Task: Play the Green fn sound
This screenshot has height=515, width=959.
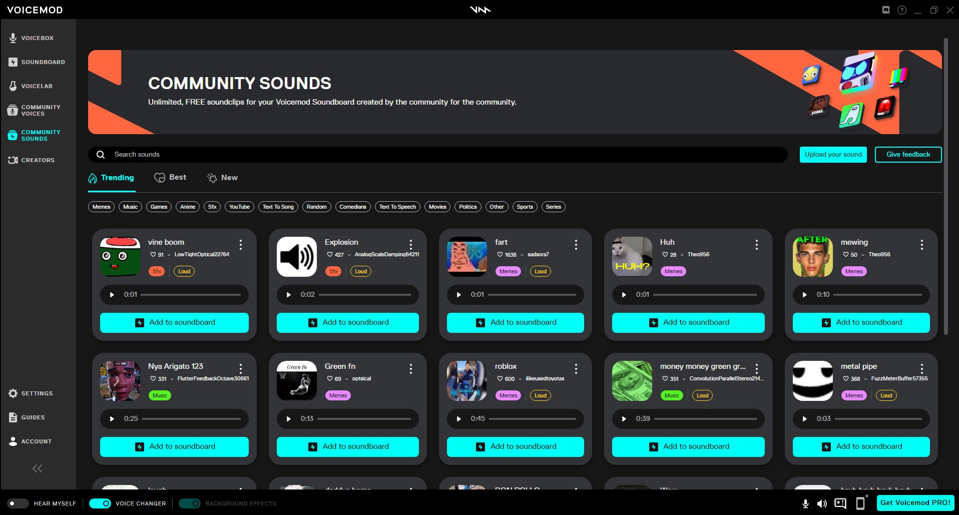Action: click(289, 419)
